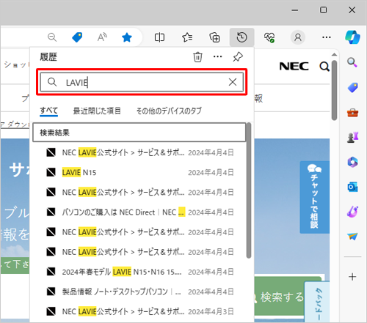Click the trash icon in History panel
The height and width of the screenshot is (323, 367).
click(x=197, y=57)
